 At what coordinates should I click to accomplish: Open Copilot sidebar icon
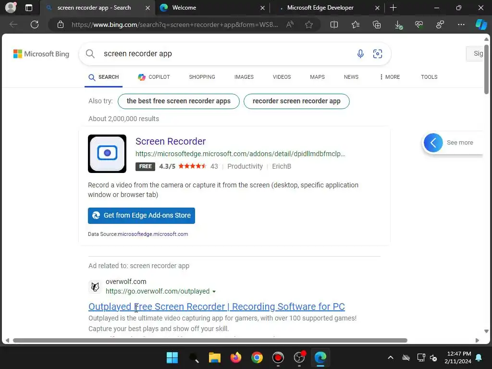pyautogui.click(x=481, y=25)
